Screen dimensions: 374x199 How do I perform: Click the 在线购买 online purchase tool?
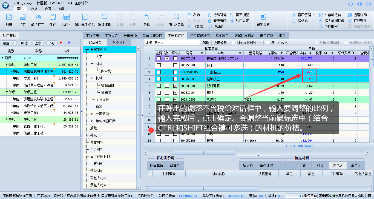(x=357, y=21)
